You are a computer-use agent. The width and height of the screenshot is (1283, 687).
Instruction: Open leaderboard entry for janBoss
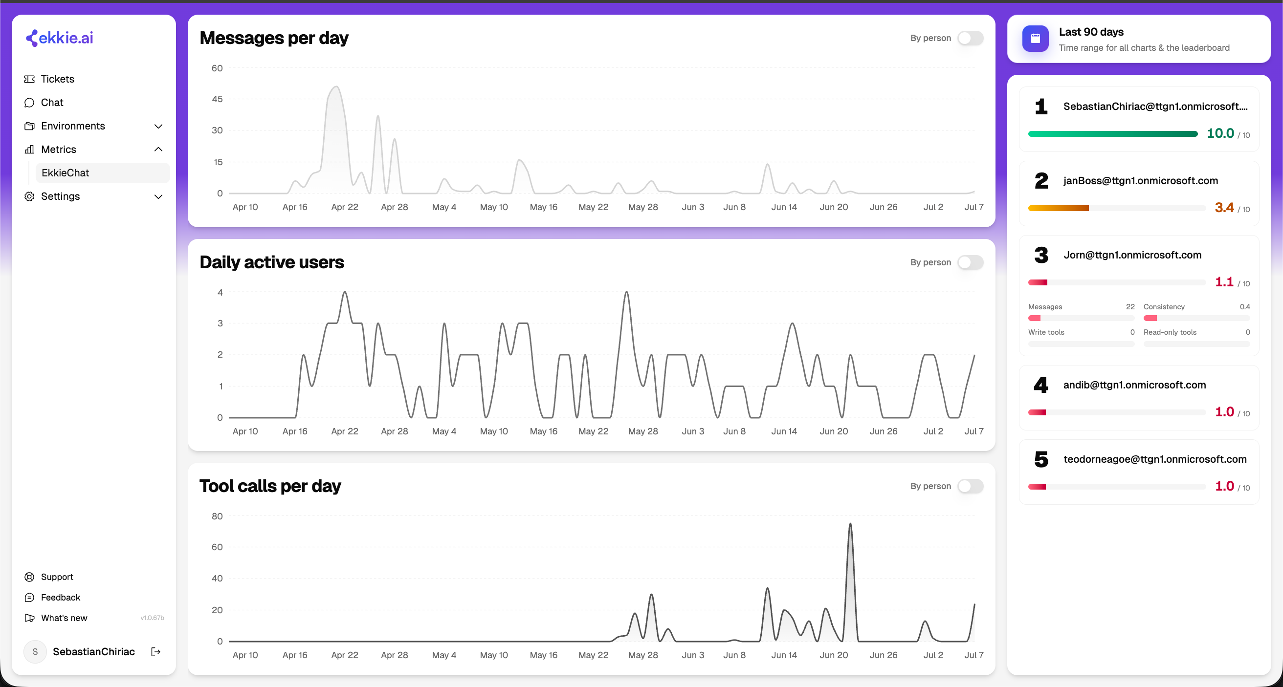pyautogui.click(x=1139, y=193)
